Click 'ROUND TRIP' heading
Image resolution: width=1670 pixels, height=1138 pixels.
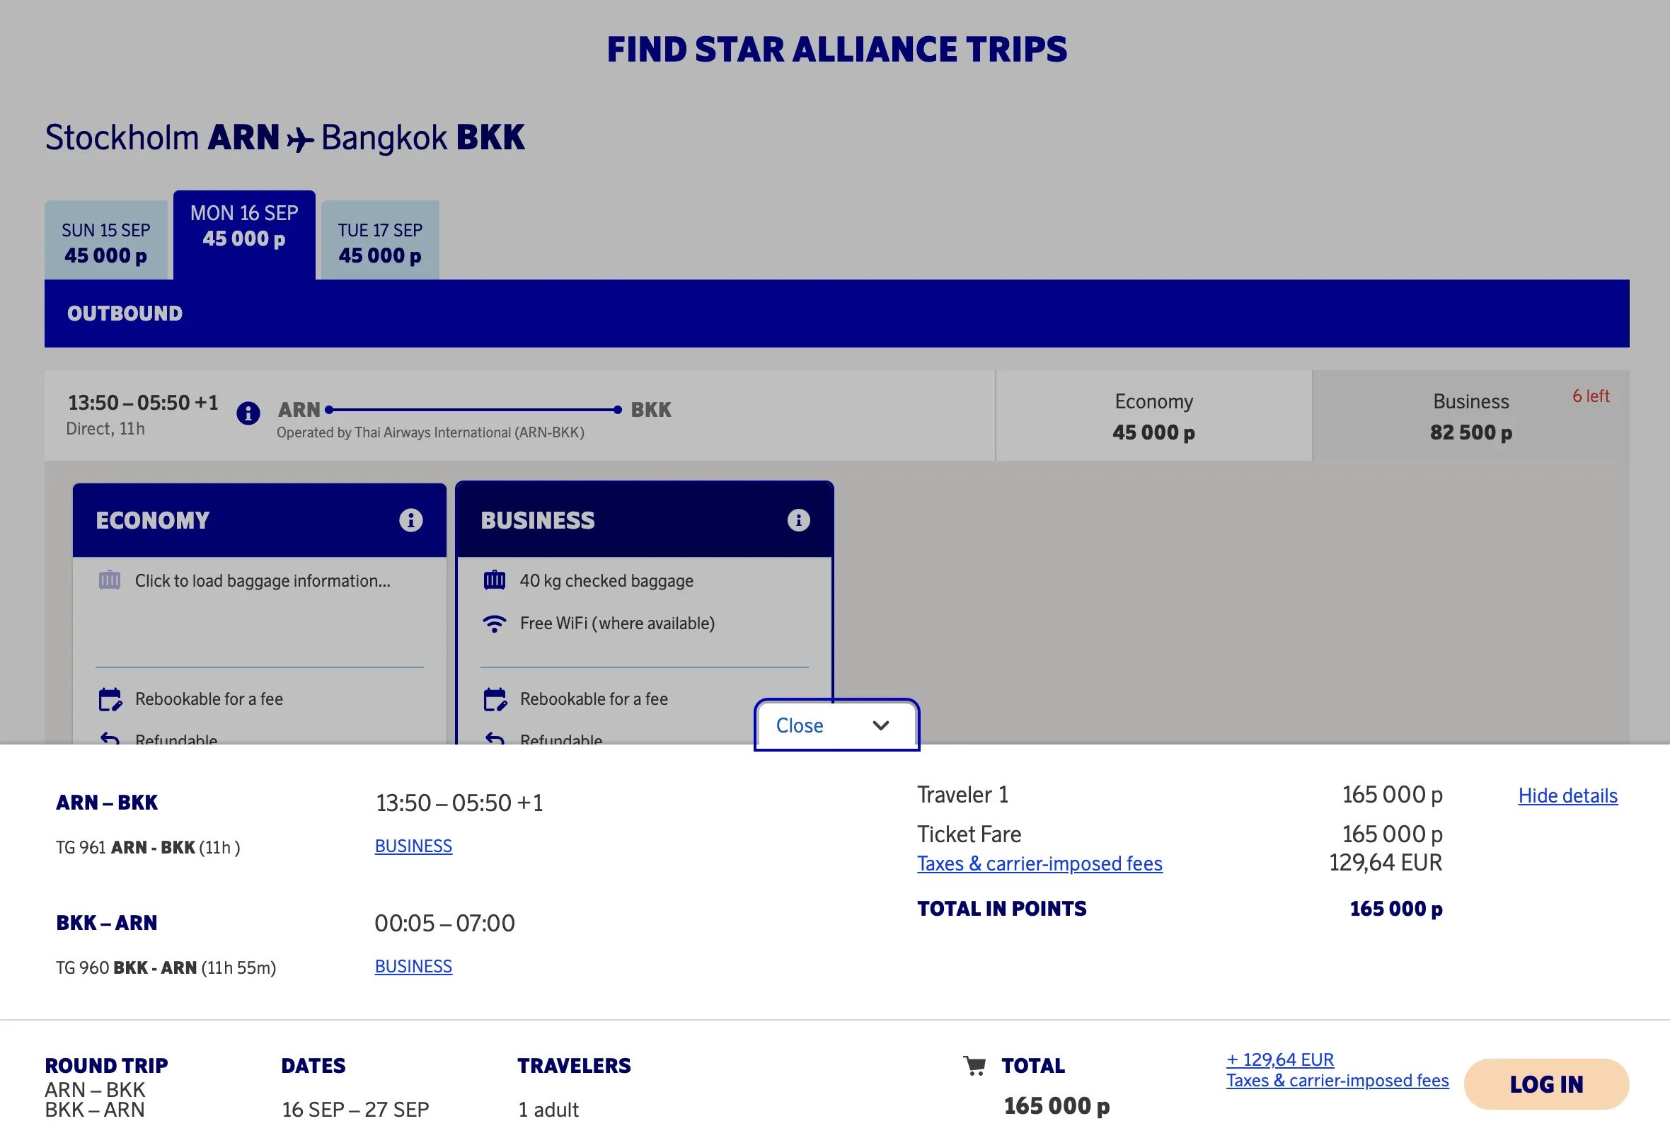[x=106, y=1065]
